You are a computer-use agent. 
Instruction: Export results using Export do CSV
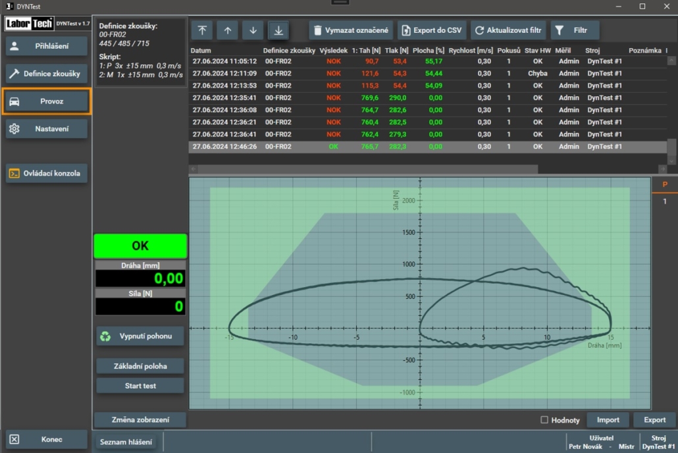click(432, 30)
